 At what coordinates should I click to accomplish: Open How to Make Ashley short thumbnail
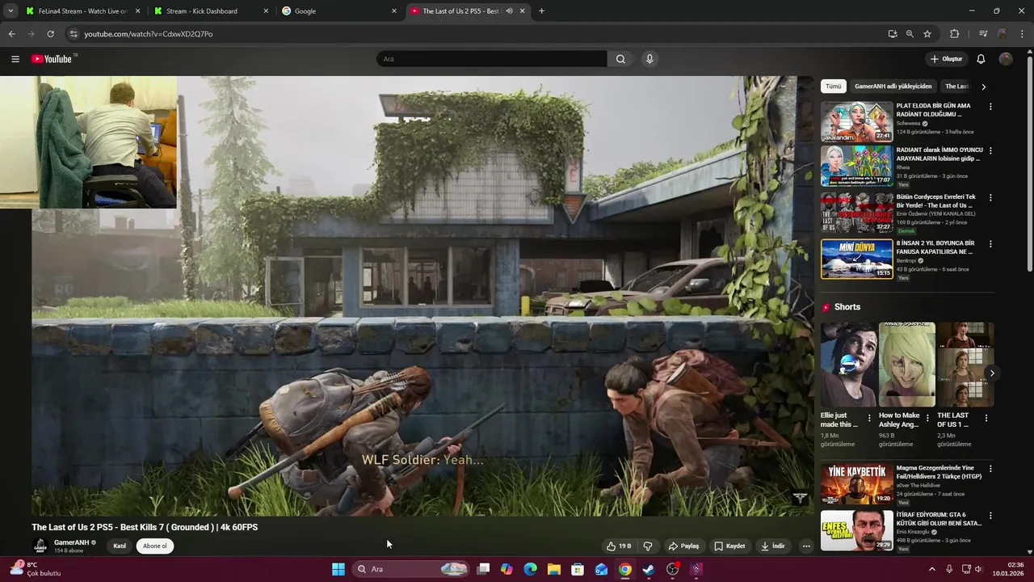907,365
